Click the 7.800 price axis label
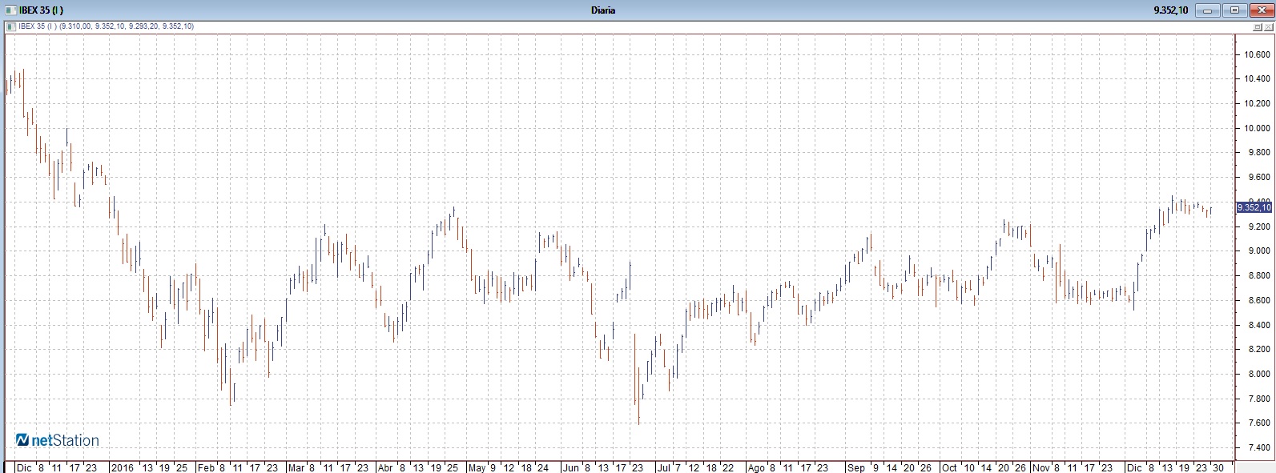Viewport: 1276px width, 473px height. (1260, 399)
